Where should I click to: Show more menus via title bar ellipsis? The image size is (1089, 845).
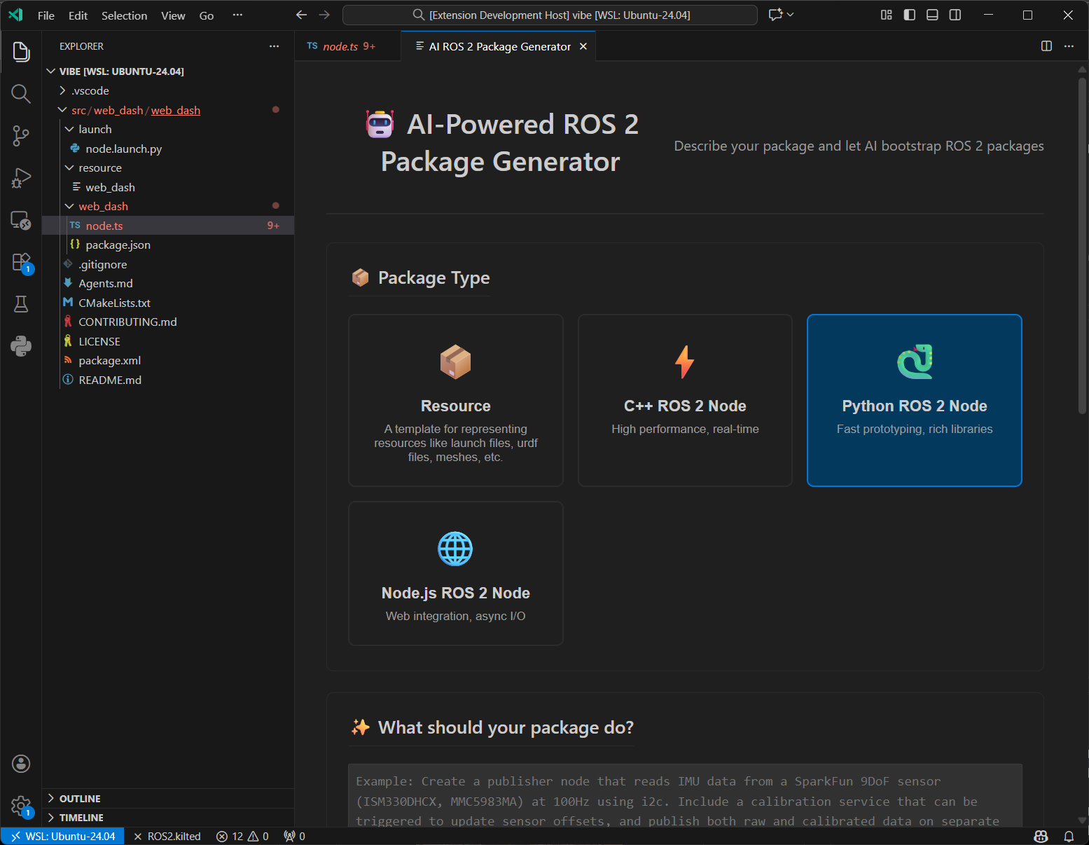tap(237, 15)
